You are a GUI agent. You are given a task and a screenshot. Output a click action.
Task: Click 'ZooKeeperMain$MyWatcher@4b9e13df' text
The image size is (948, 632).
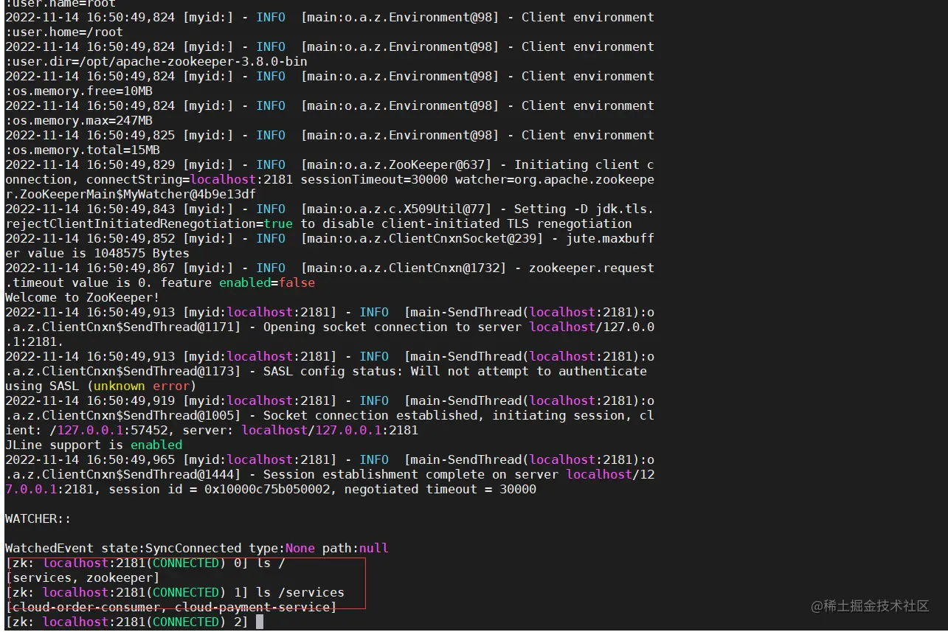click(x=138, y=194)
